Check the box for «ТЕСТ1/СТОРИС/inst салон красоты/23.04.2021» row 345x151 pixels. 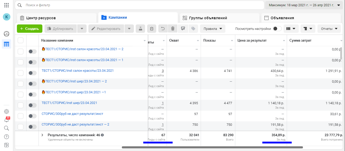tap(21, 73)
